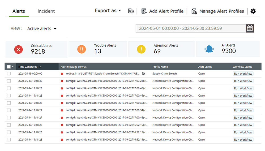Open the calendar date picker icon
Viewport: 265px width, 151px height.
(250, 28)
